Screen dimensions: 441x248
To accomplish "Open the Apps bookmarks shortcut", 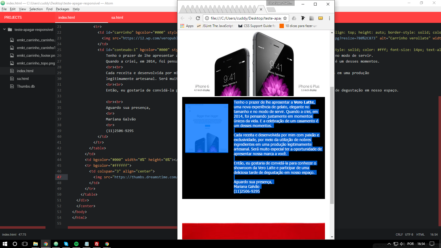I will click(x=187, y=26).
